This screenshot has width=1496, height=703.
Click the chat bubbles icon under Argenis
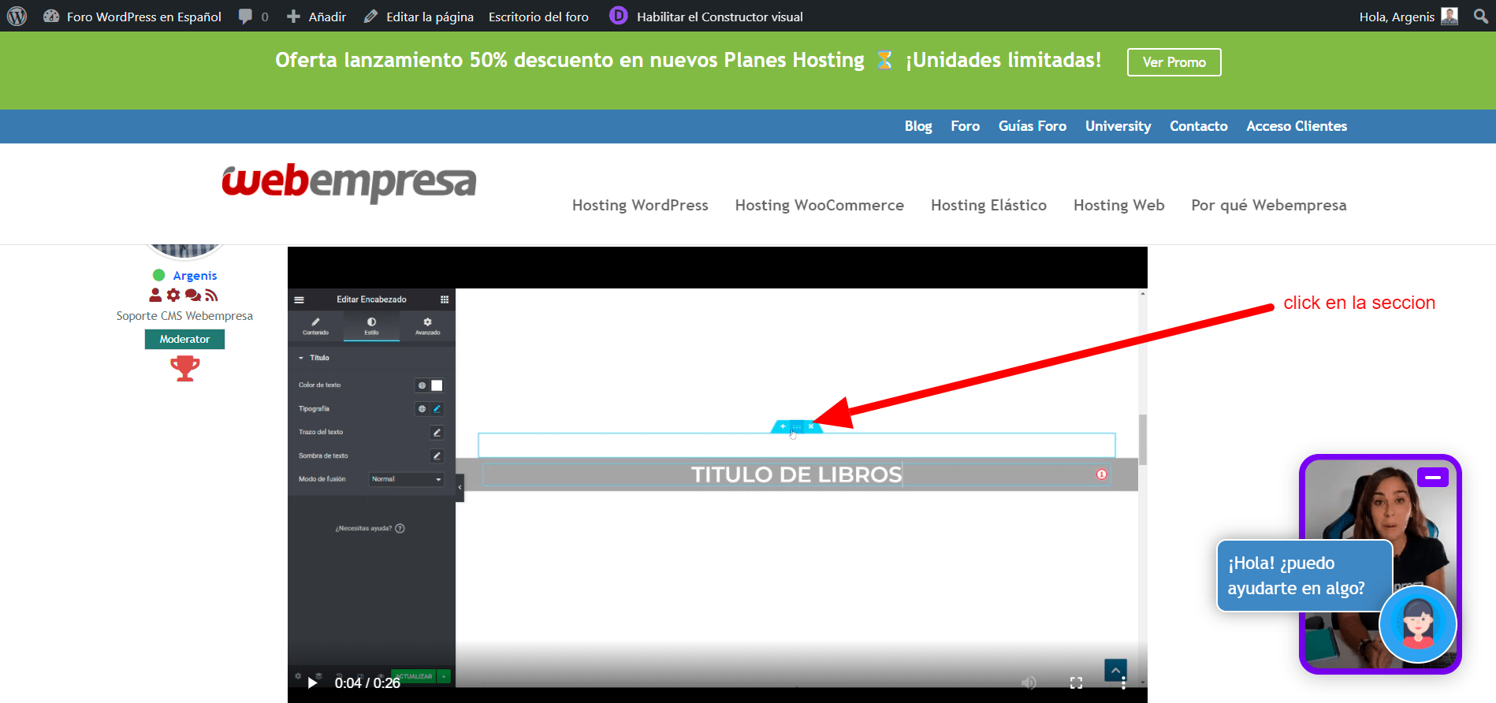pos(193,295)
